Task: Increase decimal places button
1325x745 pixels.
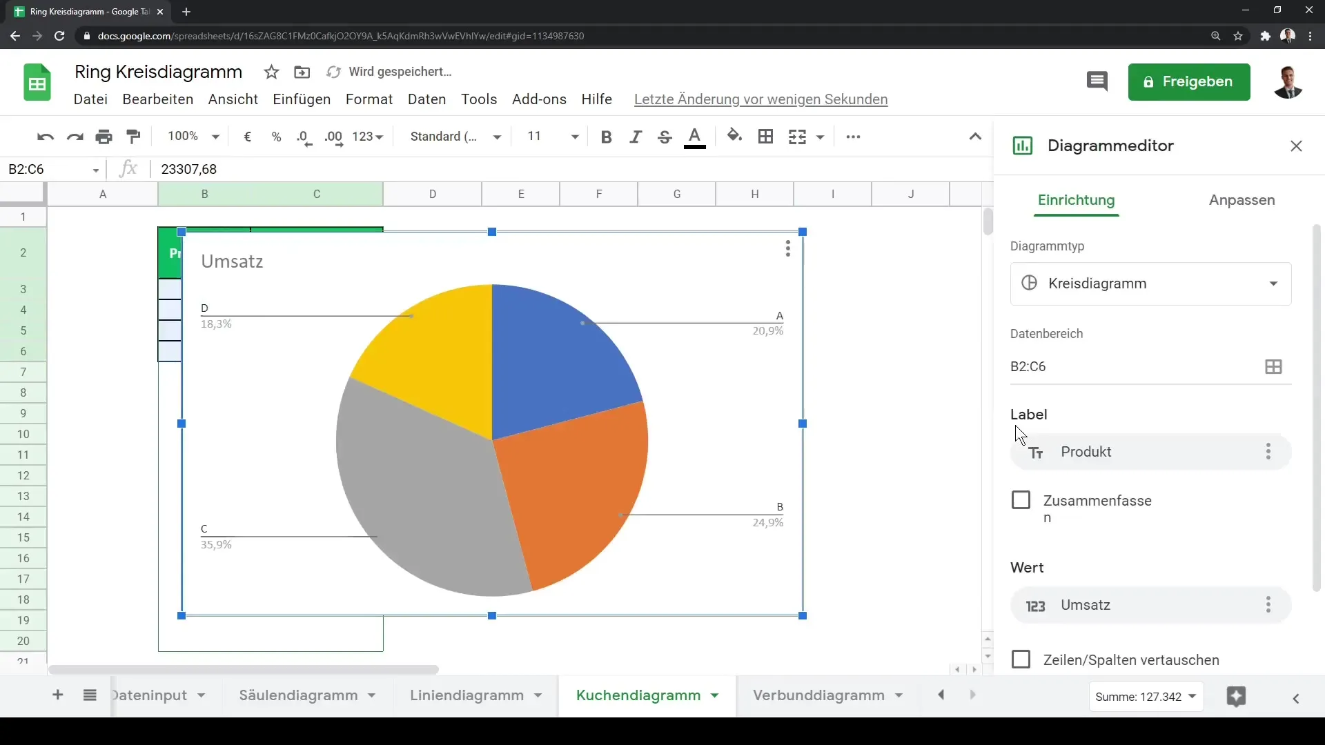Action: pyautogui.click(x=333, y=137)
